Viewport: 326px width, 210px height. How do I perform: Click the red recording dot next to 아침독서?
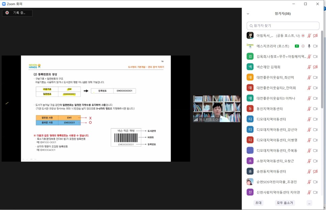click(x=303, y=35)
